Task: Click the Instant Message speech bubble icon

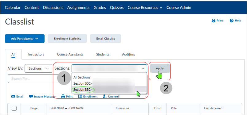Action: [31, 96]
